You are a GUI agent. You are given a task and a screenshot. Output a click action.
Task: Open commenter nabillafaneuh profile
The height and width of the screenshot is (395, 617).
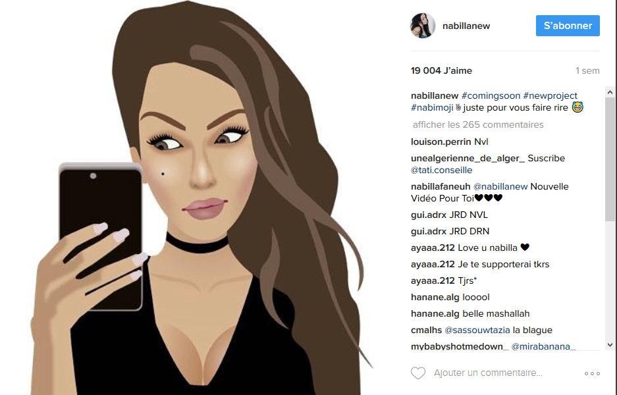pyautogui.click(x=441, y=186)
